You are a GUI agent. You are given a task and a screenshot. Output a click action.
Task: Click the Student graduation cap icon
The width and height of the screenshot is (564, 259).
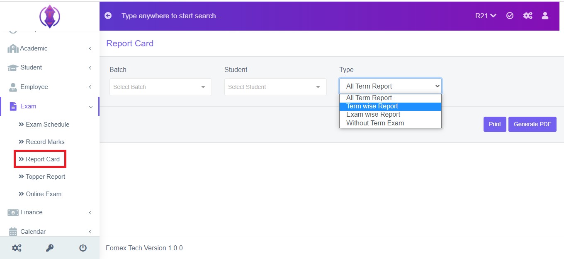[x=13, y=67]
